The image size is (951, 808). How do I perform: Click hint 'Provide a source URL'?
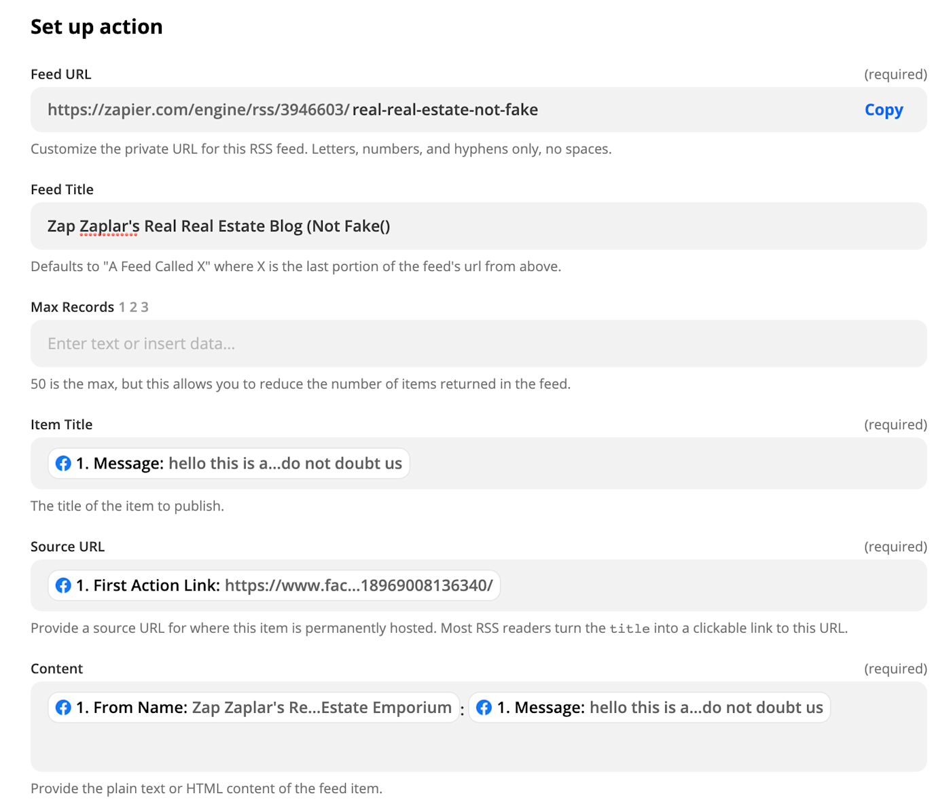pyautogui.click(x=439, y=629)
